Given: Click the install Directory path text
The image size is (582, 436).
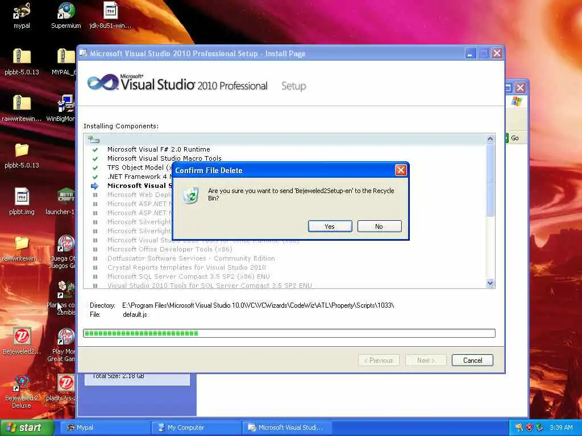Looking at the screenshot, I should pos(258,305).
